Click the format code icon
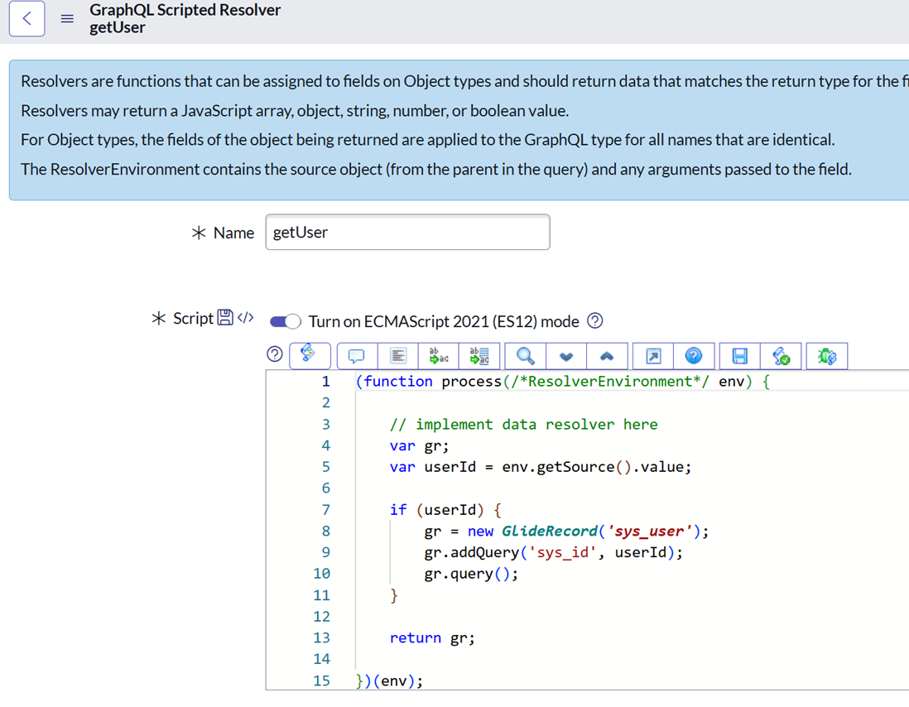The image size is (909, 707). (398, 356)
